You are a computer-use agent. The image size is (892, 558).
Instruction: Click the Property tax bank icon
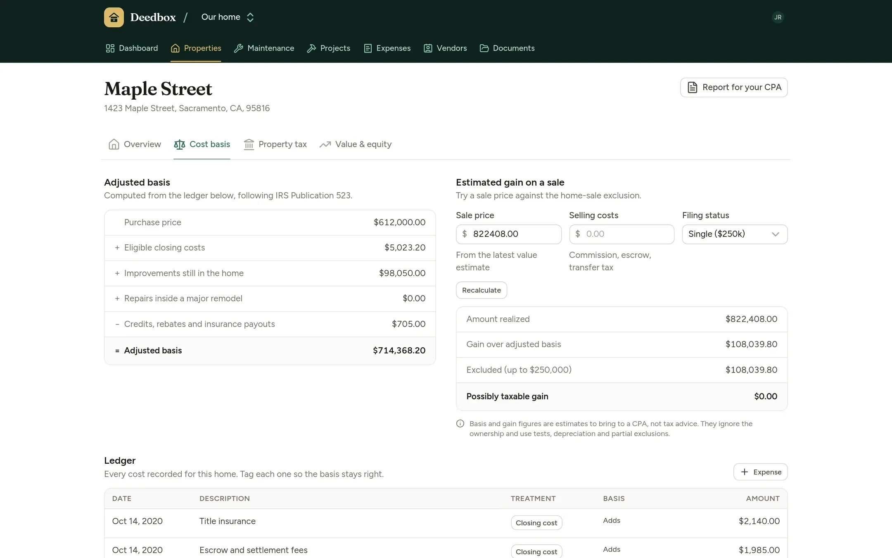click(249, 144)
